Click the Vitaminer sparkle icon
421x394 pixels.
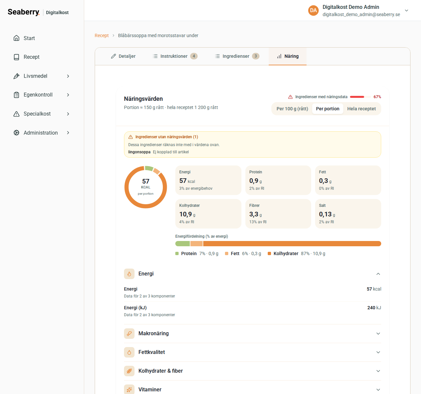129,389
